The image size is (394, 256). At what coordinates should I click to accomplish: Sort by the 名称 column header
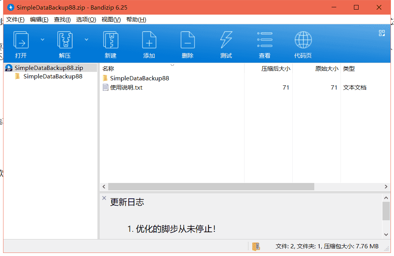(x=108, y=69)
